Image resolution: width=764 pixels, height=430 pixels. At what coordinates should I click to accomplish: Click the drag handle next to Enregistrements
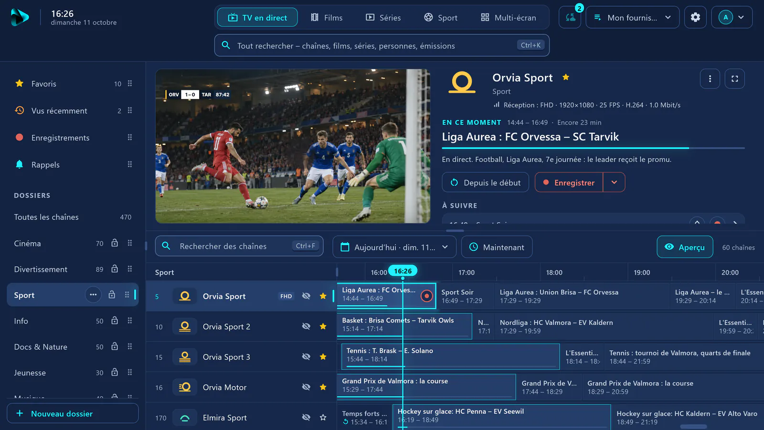(x=130, y=138)
